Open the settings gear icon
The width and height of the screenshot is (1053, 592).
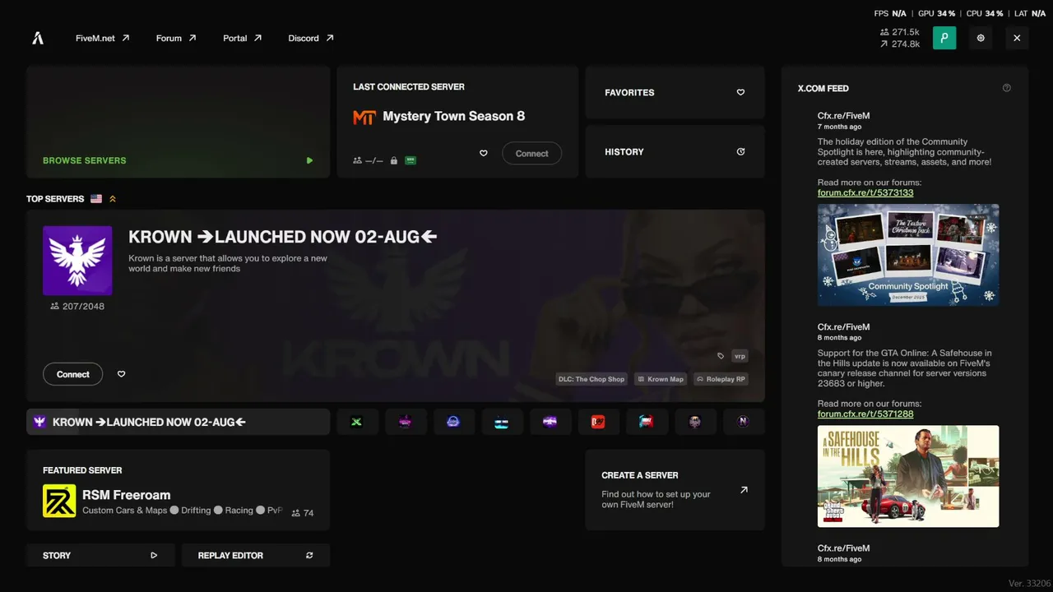[x=981, y=38]
